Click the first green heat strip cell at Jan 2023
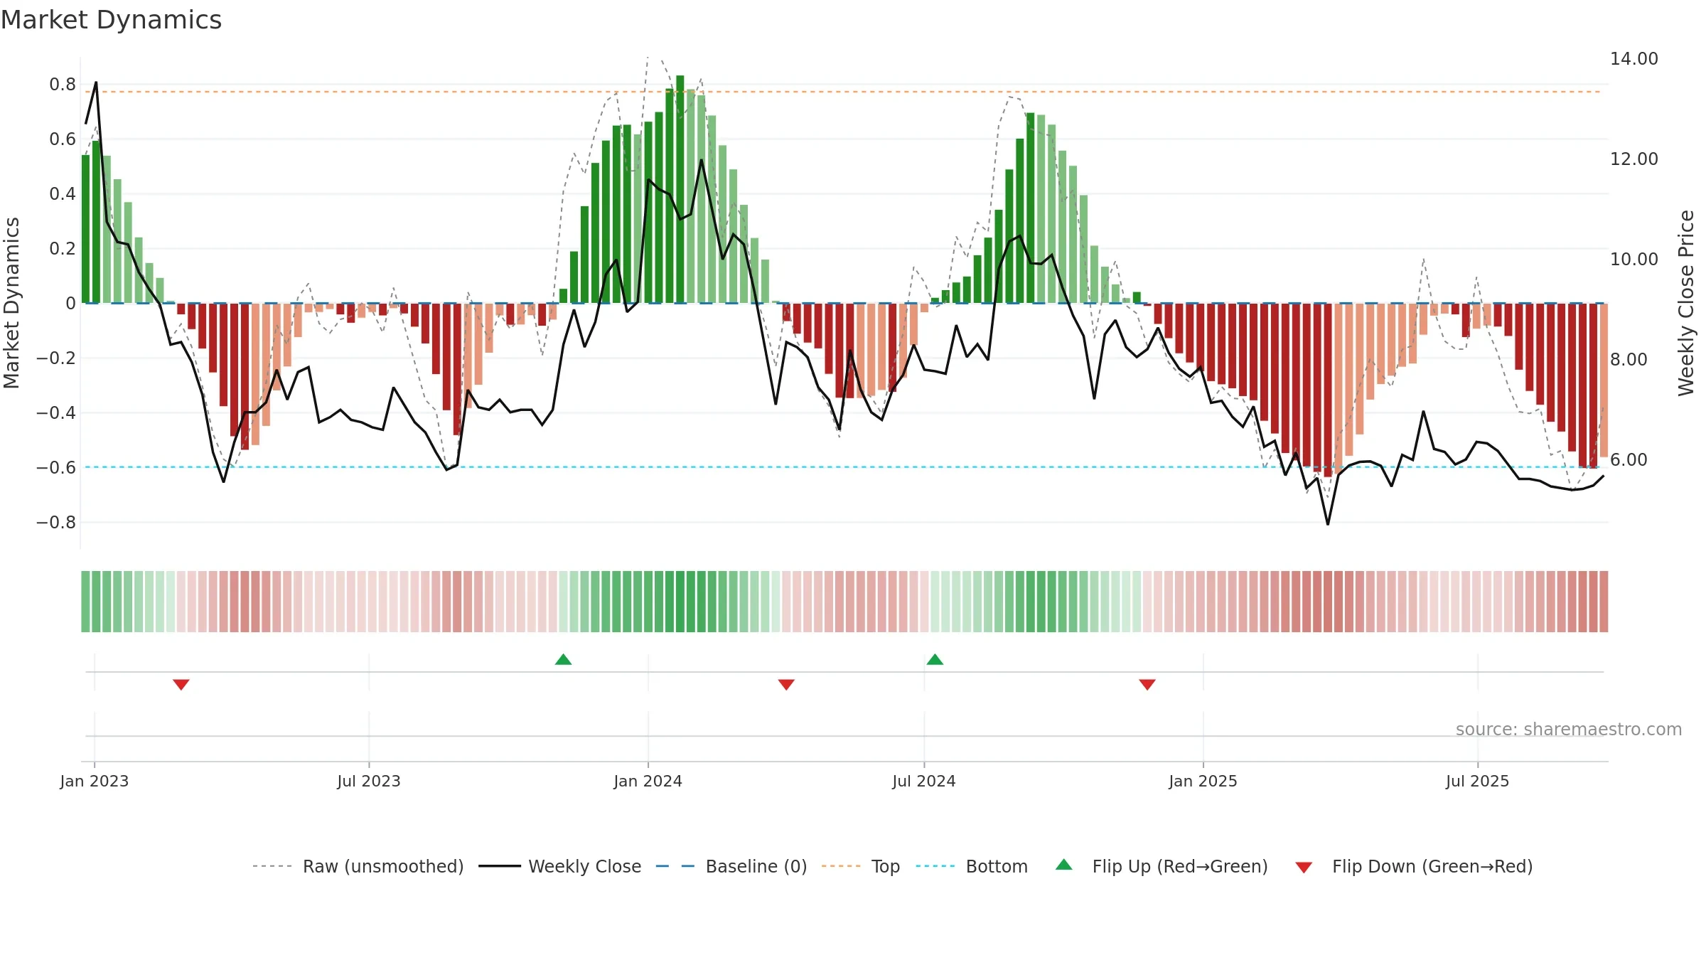This screenshot has height=960, width=1706. 85,602
